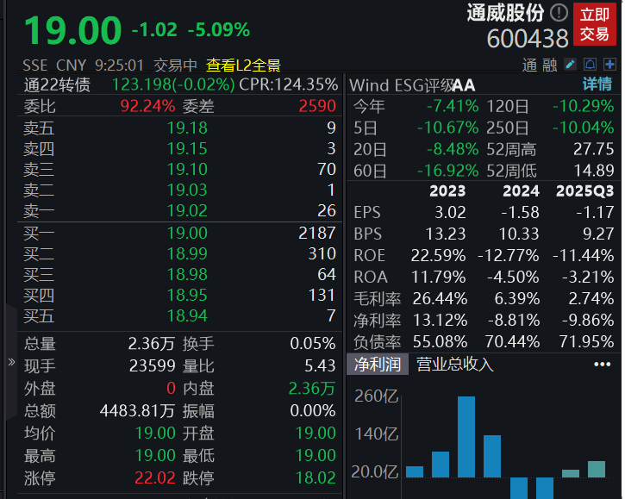Select 卖四 ask price 19.15
Viewport: 625px width, 499px height.
tap(187, 148)
